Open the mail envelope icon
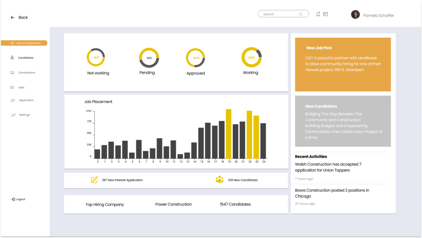Screen dimensions: 422x238 [326, 14]
